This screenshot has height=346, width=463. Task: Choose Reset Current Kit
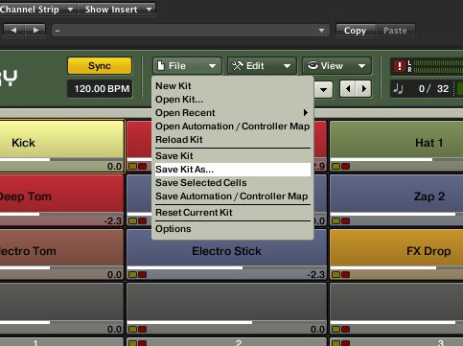tap(232, 213)
